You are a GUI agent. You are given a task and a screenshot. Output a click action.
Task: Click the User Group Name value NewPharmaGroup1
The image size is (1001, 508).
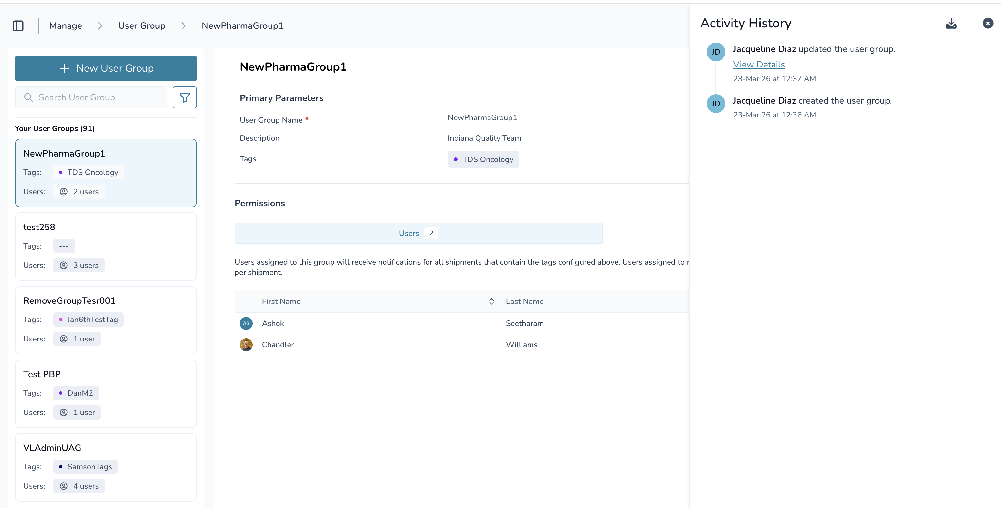(x=482, y=117)
